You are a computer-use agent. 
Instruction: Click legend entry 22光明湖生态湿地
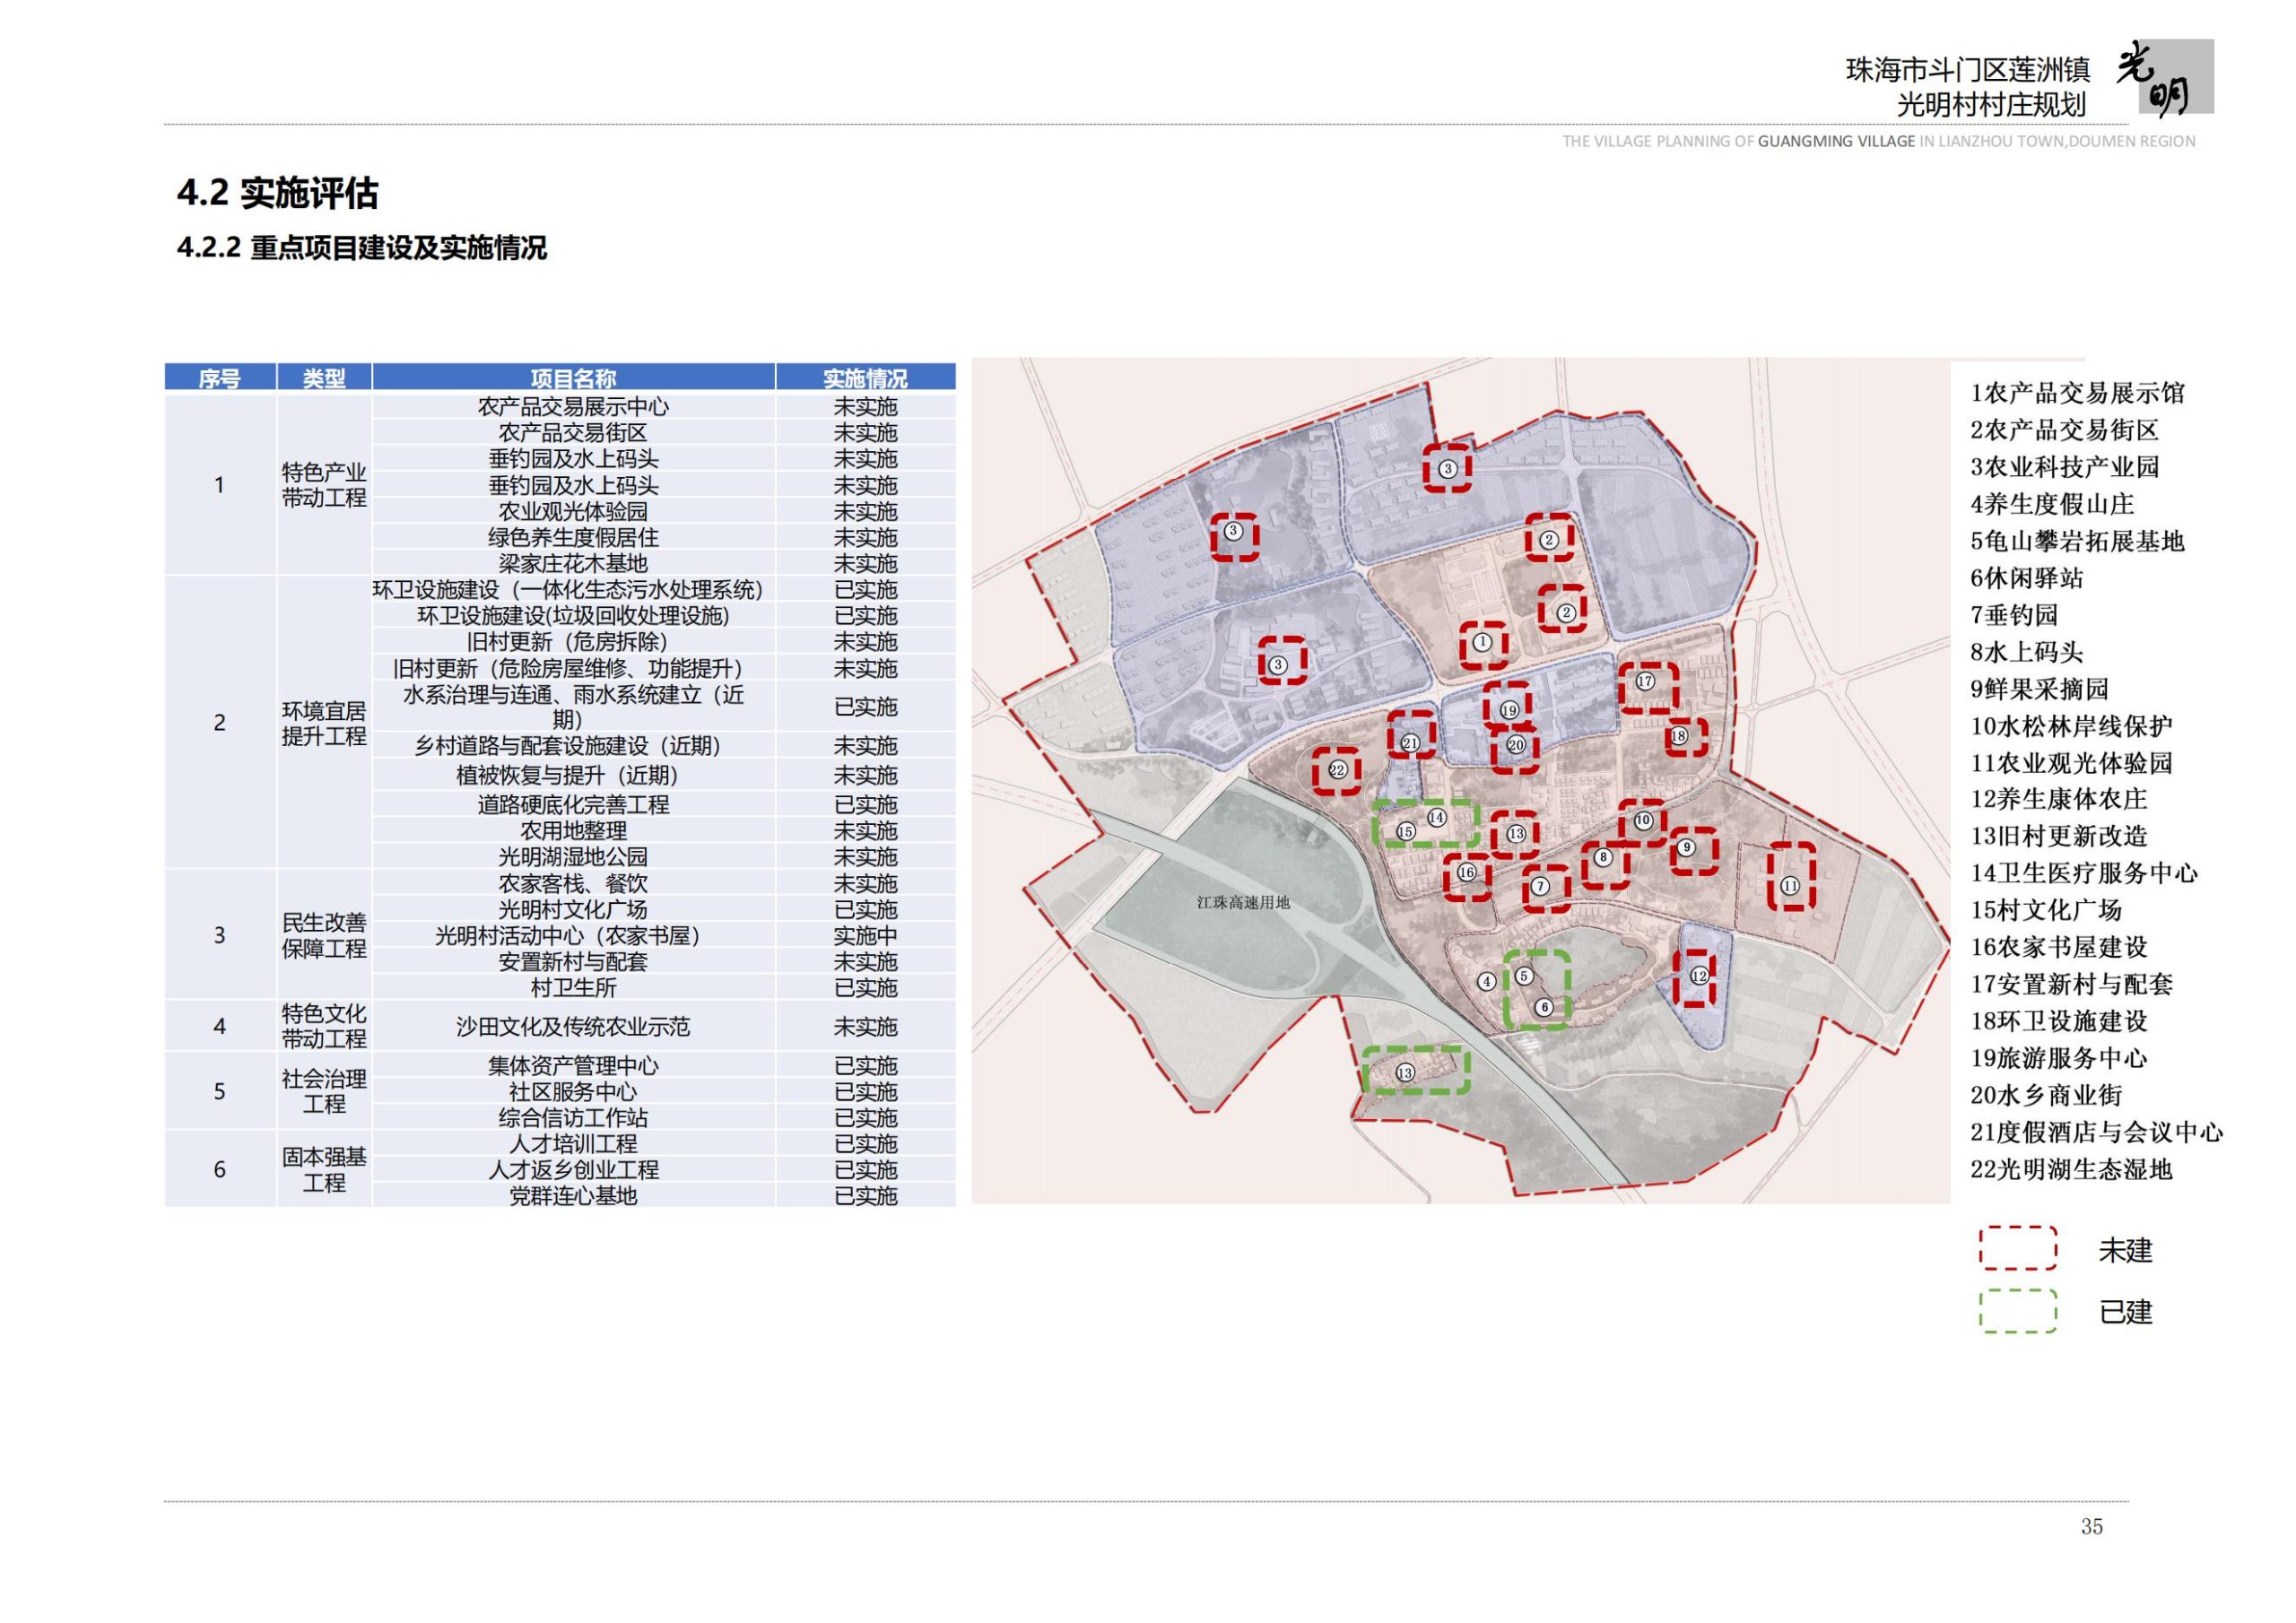pyautogui.click(x=2071, y=1169)
